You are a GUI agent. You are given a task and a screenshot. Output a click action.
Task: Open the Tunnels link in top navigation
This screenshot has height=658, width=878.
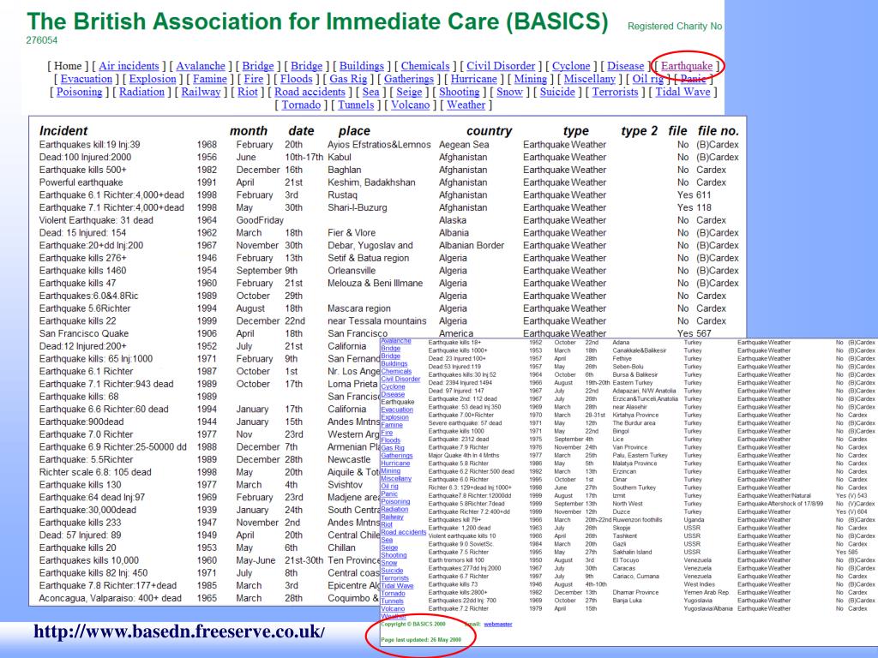coord(356,105)
